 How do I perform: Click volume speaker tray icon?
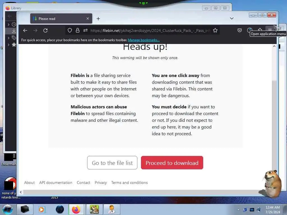point(259,210)
